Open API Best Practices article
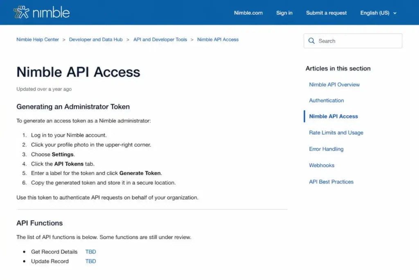This screenshot has width=419, height=280. [331, 182]
